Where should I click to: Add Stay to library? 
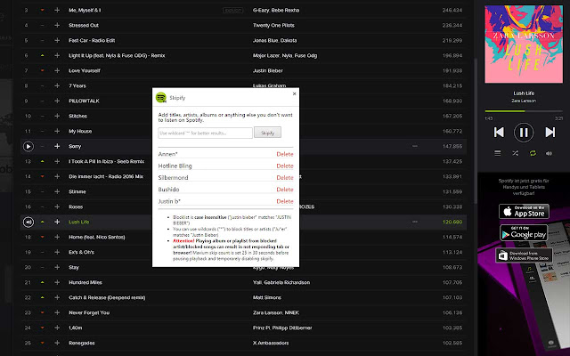[x=57, y=267]
